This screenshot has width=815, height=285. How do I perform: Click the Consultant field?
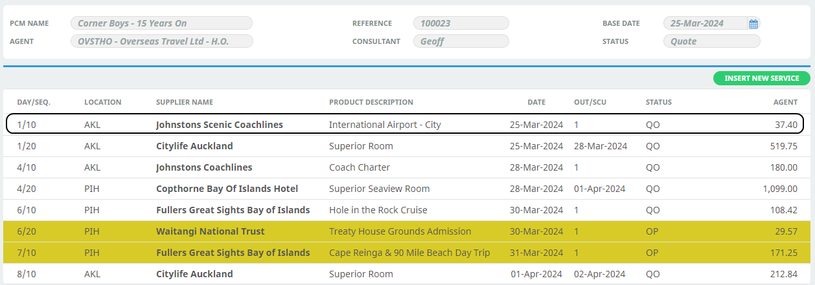(x=461, y=41)
